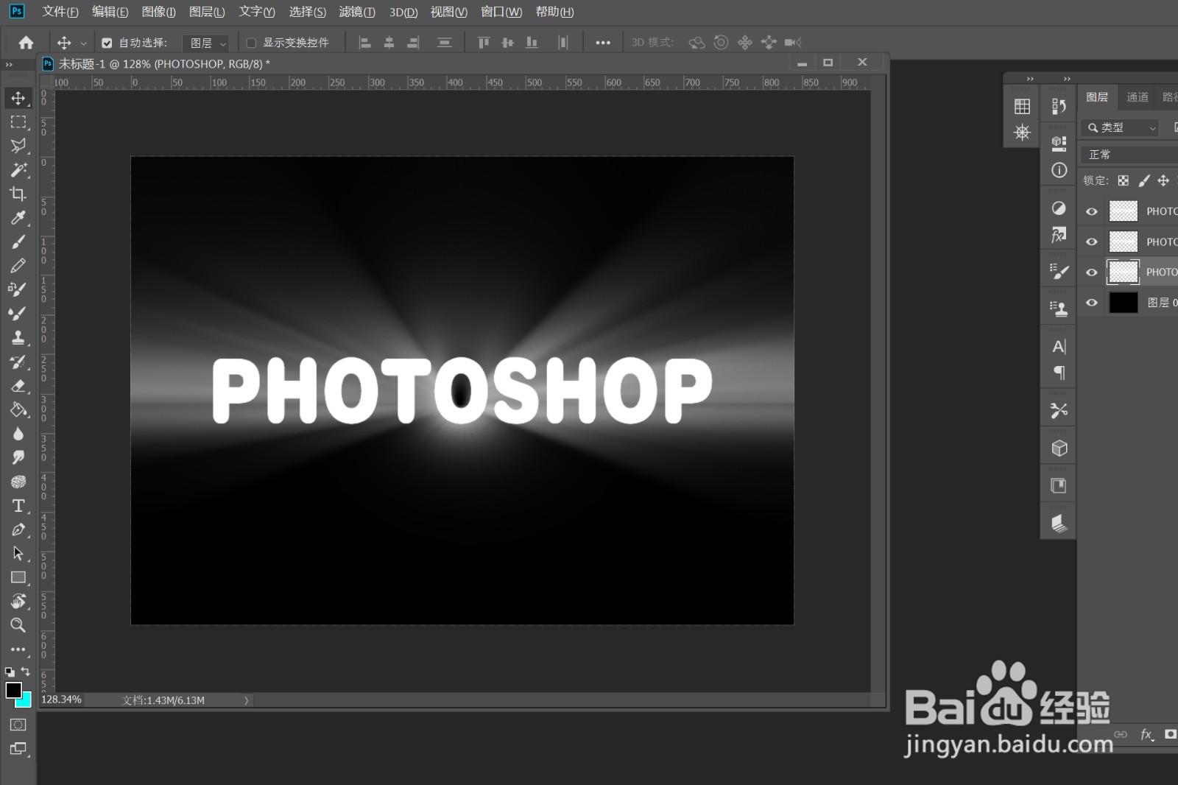Open the Auto-Select 图层 dropdown
The width and height of the screenshot is (1178, 785).
pyautogui.click(x=207, y=43)
